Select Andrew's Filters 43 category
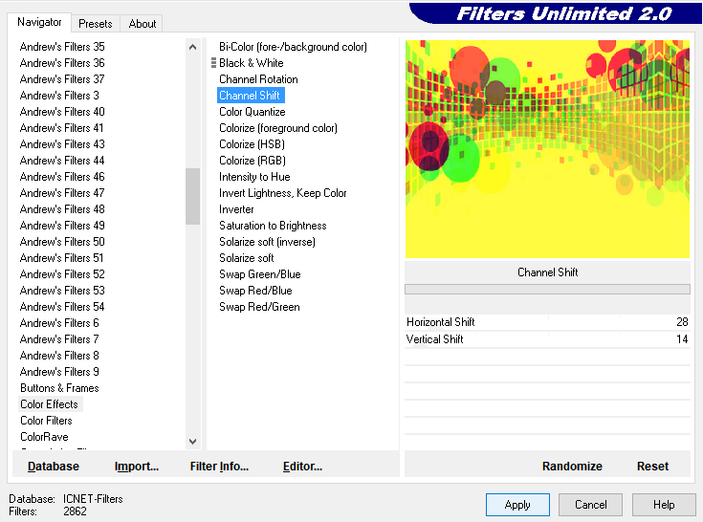The height and width of the screenshot is (522, 703). (x=62, y=144)
